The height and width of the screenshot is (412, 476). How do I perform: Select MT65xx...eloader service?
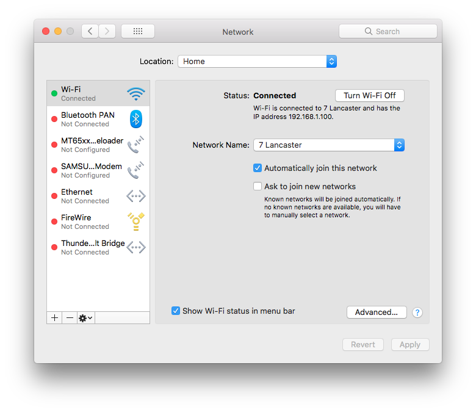(98, 145)
